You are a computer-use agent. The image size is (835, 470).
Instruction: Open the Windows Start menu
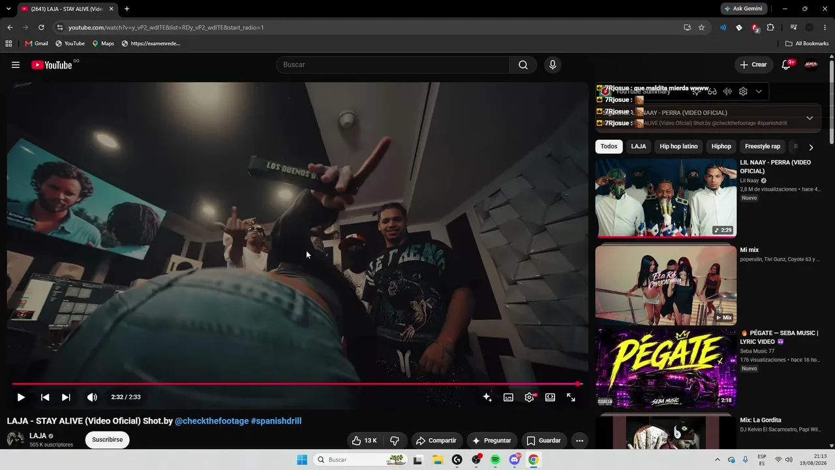click(302, 460)
